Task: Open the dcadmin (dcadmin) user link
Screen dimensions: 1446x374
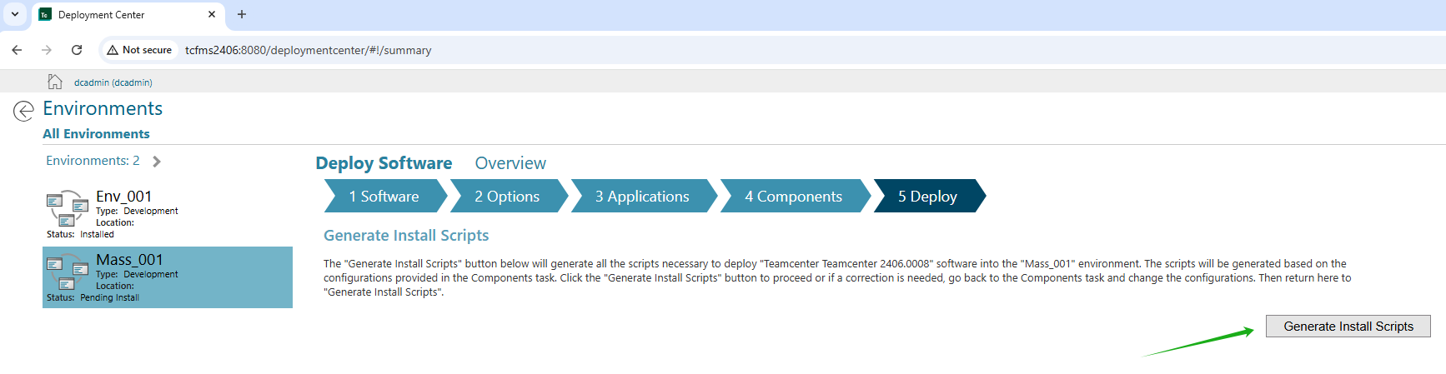Action: click(113, 82)
